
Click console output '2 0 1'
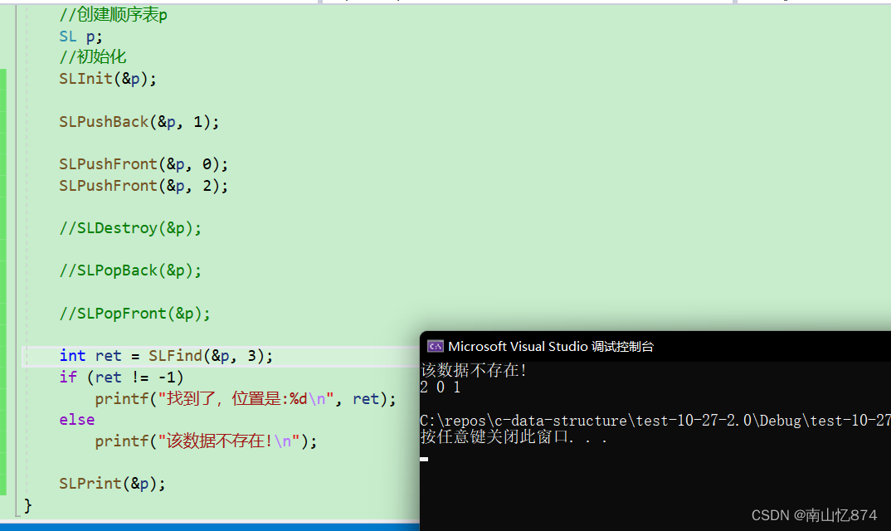(x=441, y=387)
